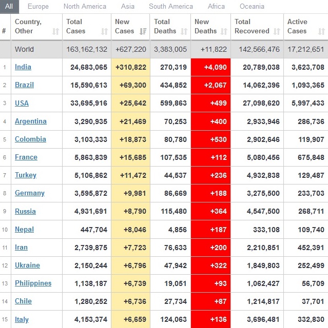The height and width of the screenshot is (328, 328).
Task: Click the New Deaths sort arrows
Action: click(x=224, y=31)
